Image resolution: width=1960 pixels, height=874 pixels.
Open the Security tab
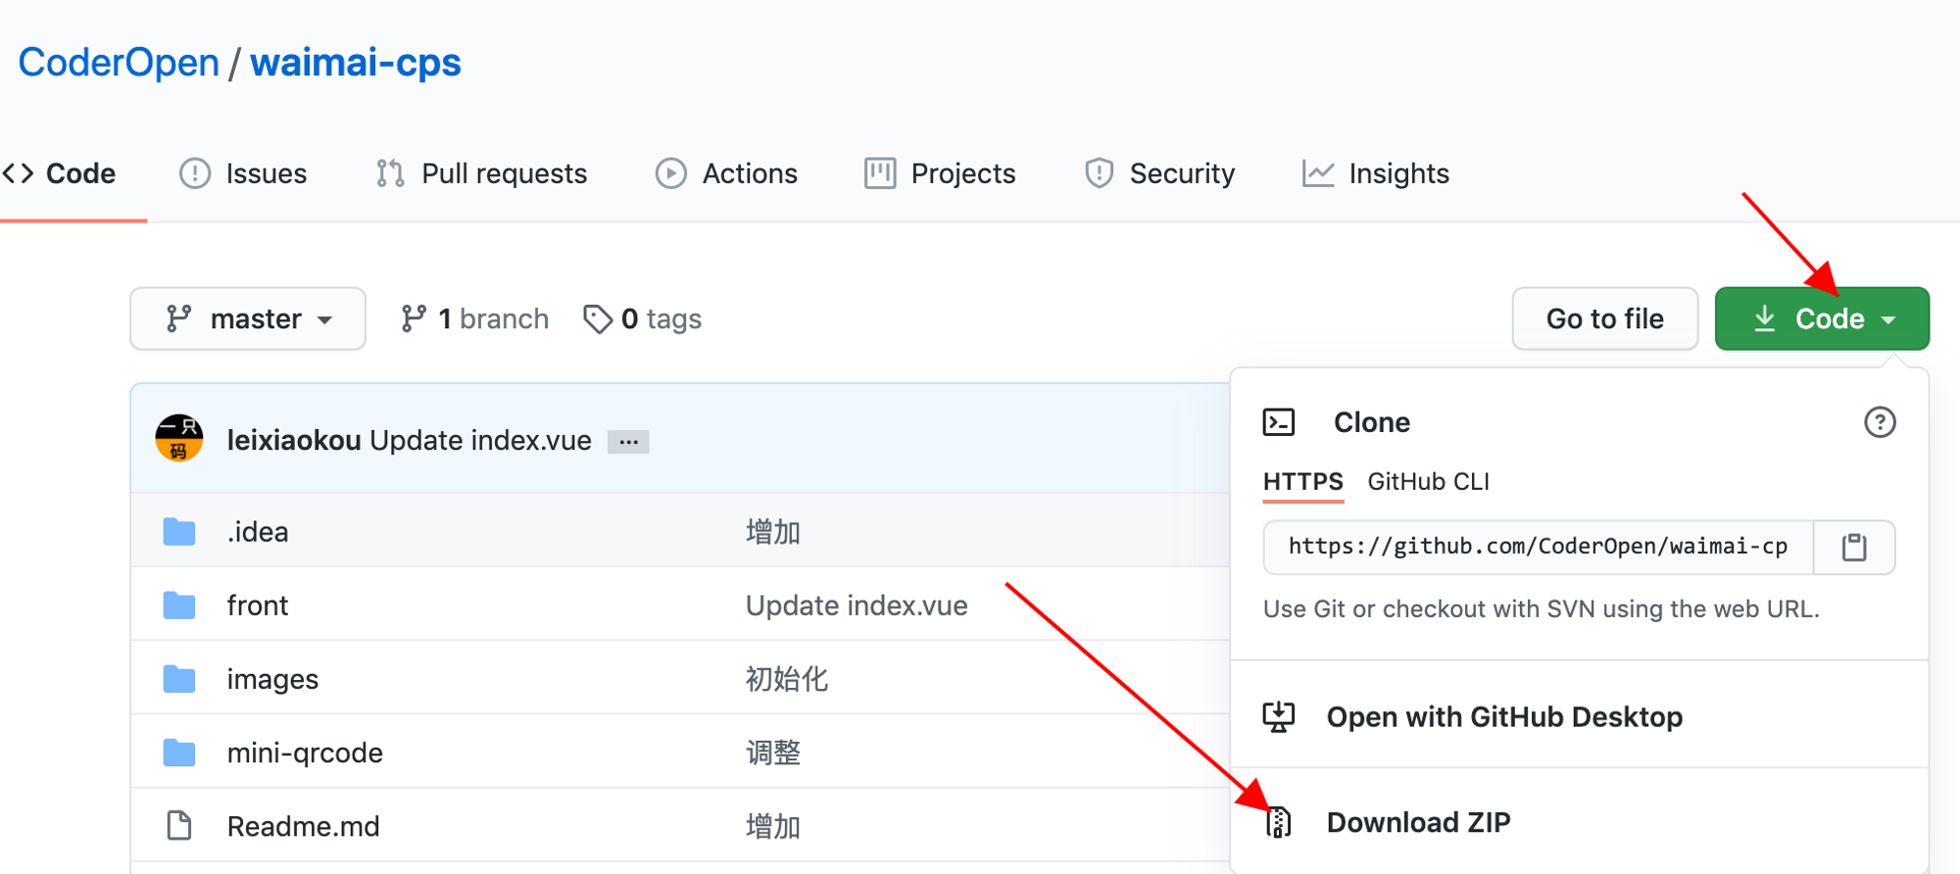1159,173
